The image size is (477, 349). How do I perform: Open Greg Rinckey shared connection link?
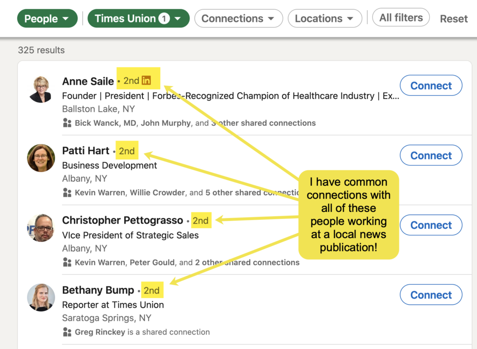click(100, 332)
